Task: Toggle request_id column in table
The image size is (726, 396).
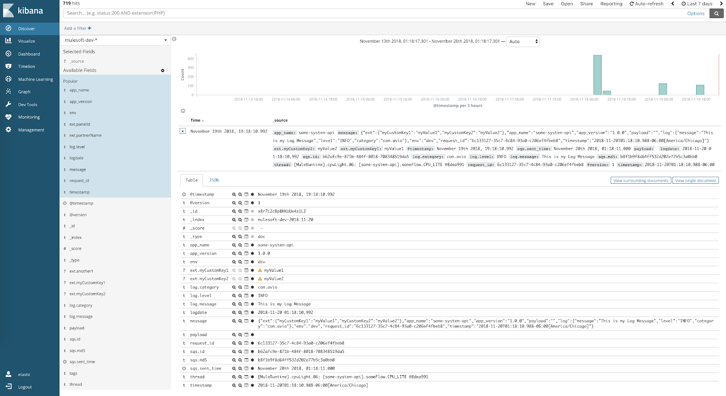Action: tap(246, 343)
